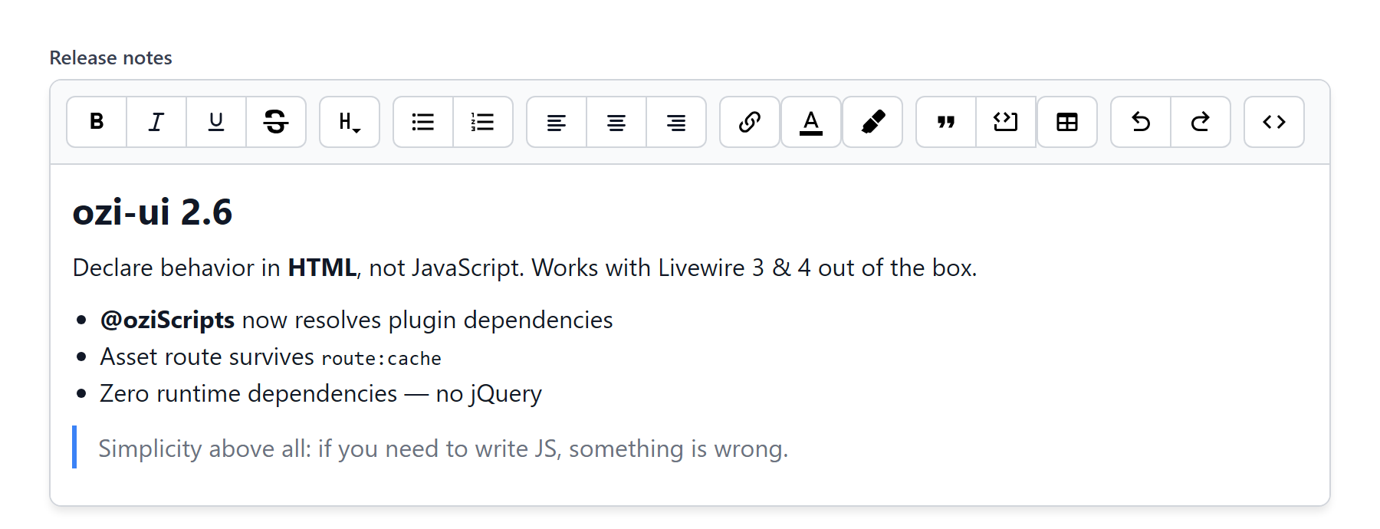Undo the last change
The height and width of the screenshot is (529, 1380).
[x=1141, y=122]
